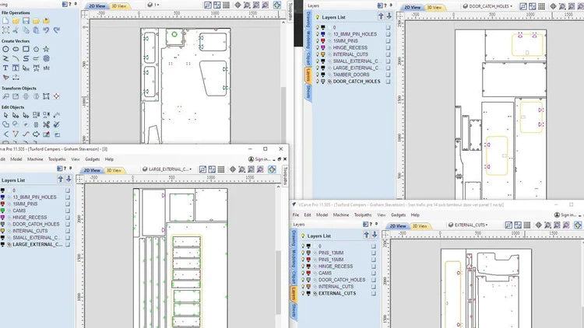The width and height of the screenshot is (584, 328).
Task: Open the File menu
Action: coord(296,215)
